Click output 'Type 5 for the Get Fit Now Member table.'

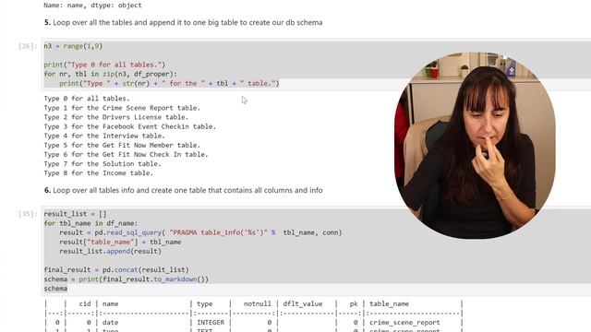tap(122, 146)
